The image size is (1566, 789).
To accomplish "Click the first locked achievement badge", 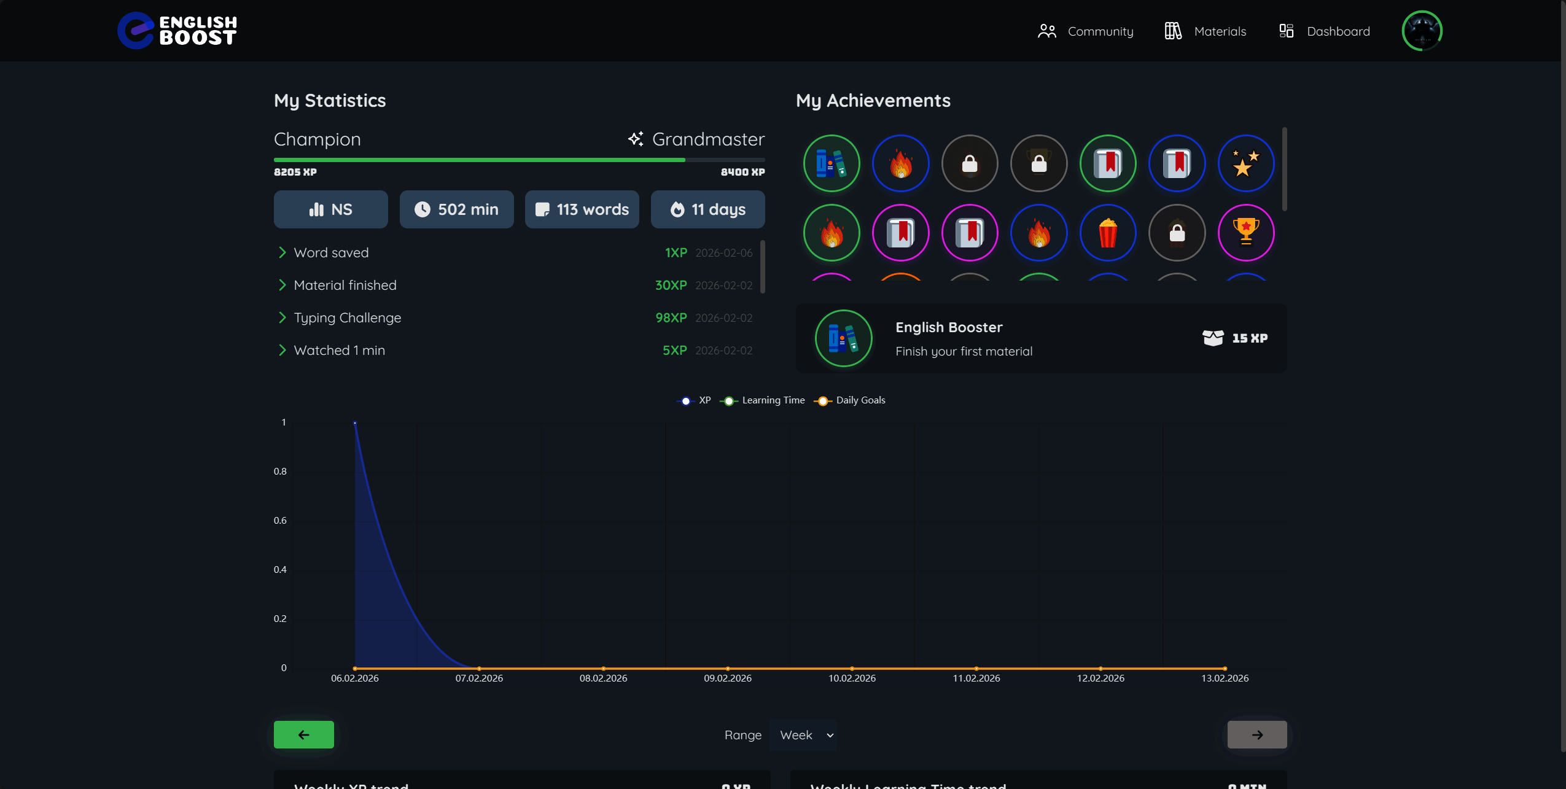I will pos(970,163).
